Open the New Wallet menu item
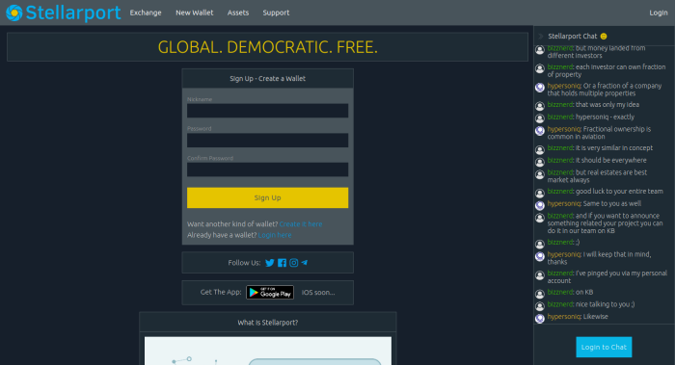Viewport: 675px width, 365px height. (195, 13)
